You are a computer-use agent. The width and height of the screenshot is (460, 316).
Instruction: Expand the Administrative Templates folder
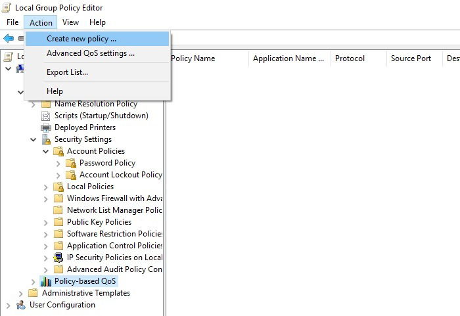(20, 294)
